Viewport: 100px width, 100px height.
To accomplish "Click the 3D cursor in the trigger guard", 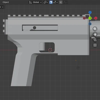I will [50, 50].
